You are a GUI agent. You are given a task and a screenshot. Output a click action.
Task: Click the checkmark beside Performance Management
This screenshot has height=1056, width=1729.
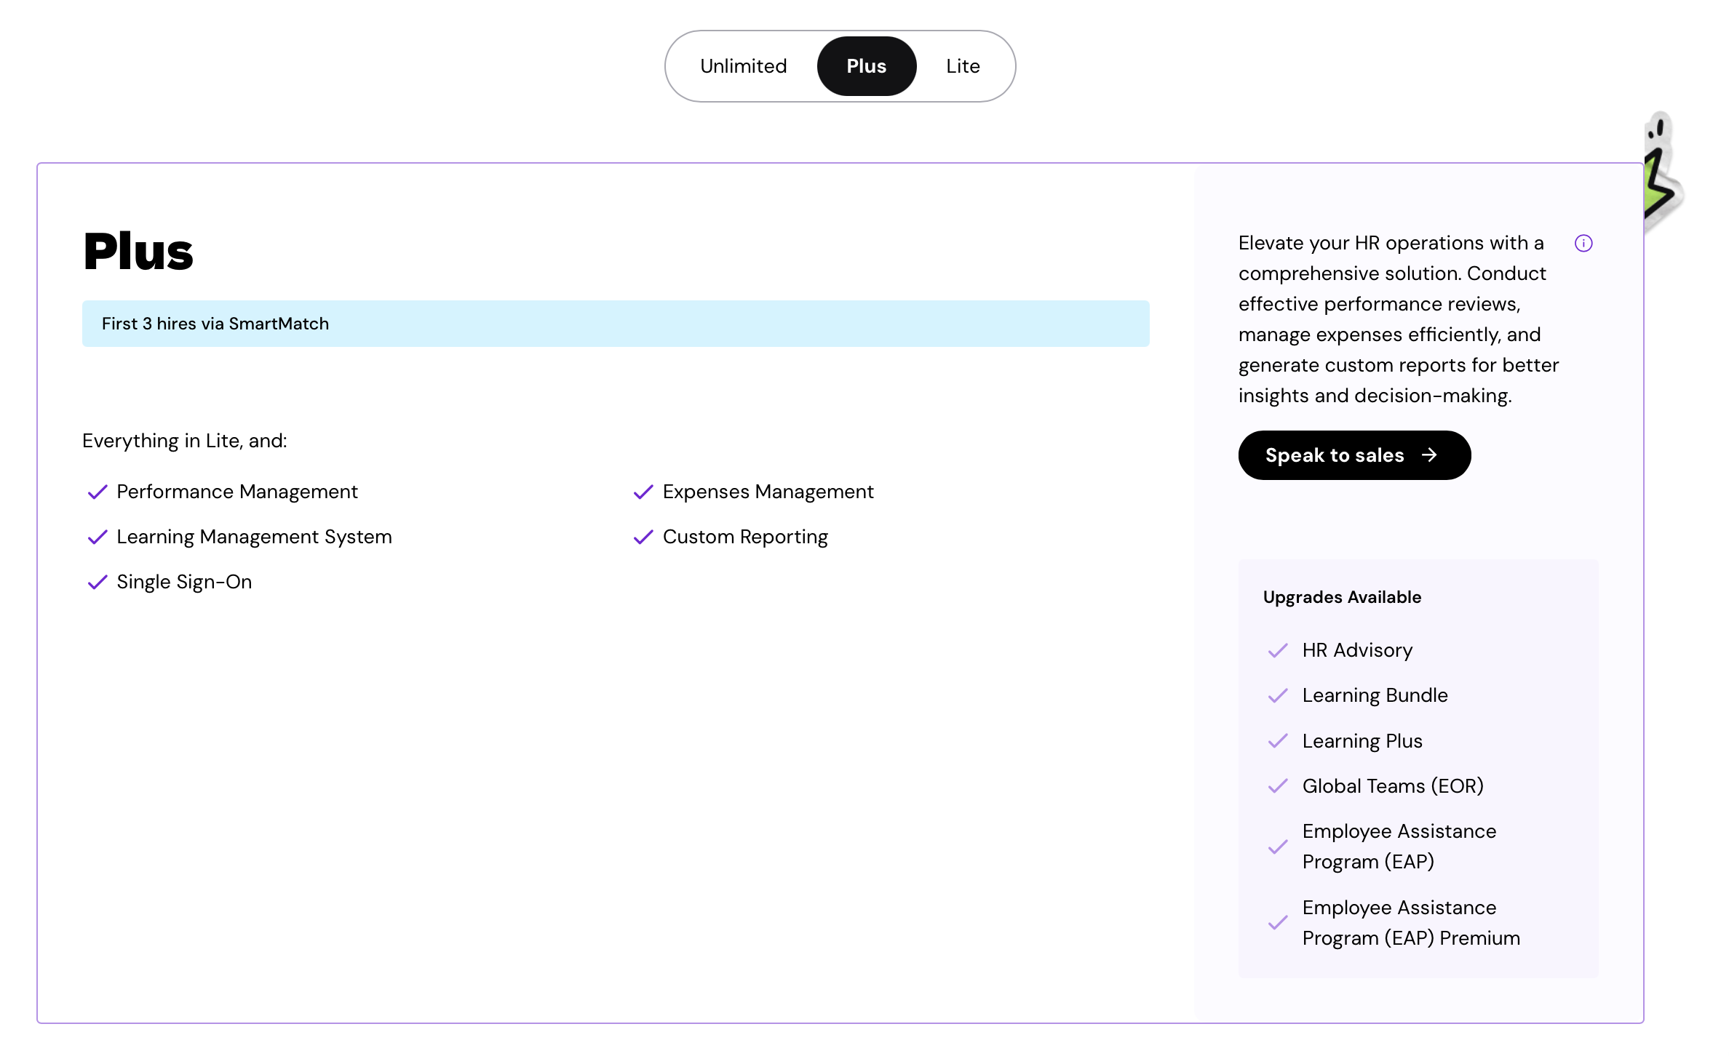[98, 492]
